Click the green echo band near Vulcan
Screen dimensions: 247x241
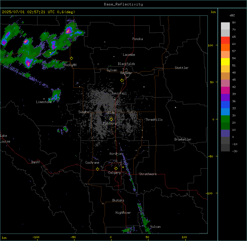[x=144, y=219]
